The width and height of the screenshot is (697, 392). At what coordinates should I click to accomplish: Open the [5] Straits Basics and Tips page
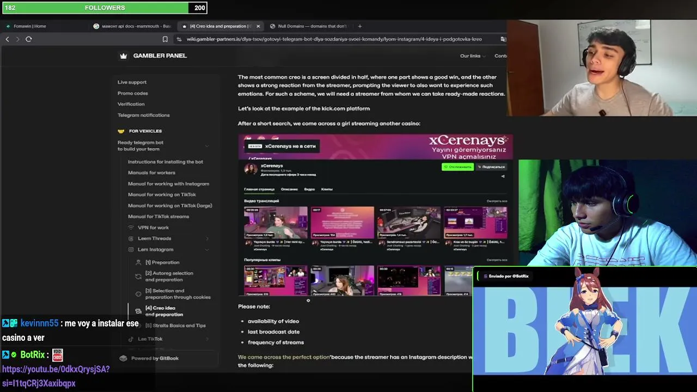click(175, 326)
